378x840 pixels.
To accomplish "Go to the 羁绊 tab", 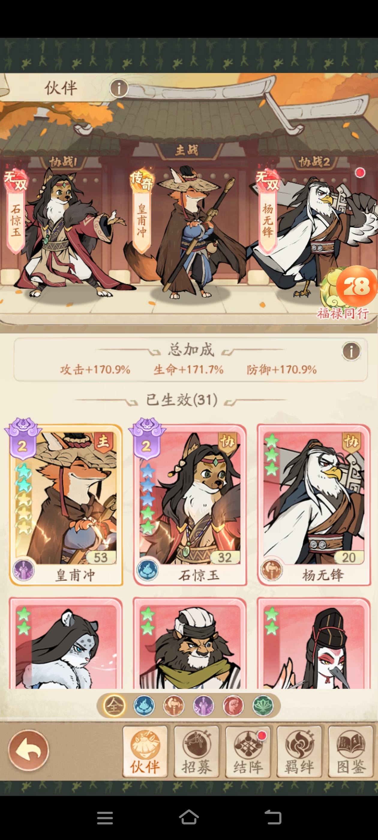I will [x=299, y=751].
